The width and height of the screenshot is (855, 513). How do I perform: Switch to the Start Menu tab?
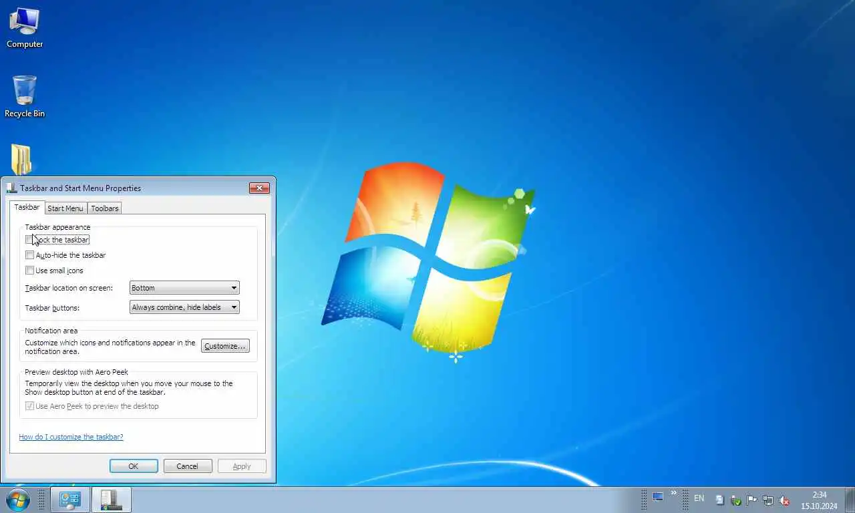click(65, 208)
